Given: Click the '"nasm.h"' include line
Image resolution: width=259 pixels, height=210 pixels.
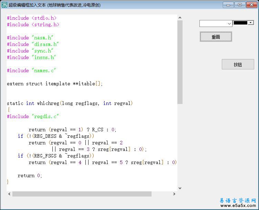Looking at the screenshot, I should [x=30, y=38].
